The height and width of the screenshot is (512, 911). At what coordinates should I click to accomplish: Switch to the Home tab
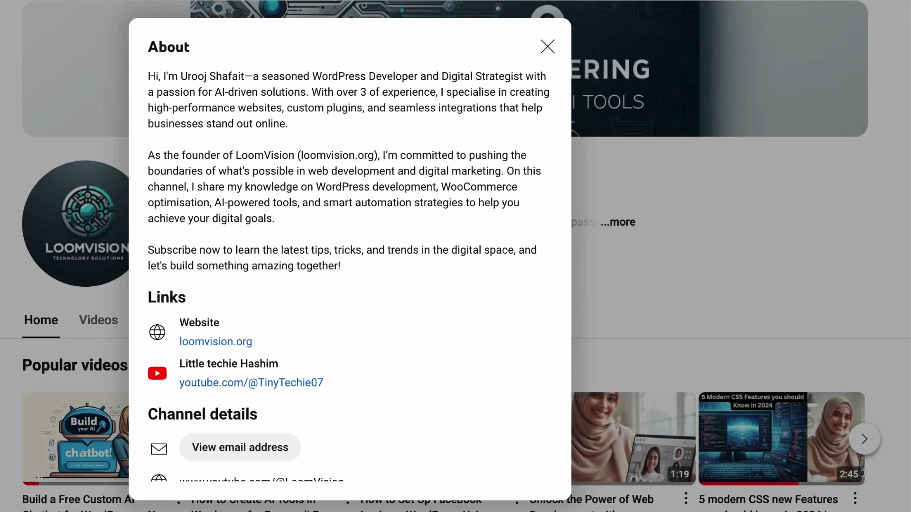pos(41,320)
